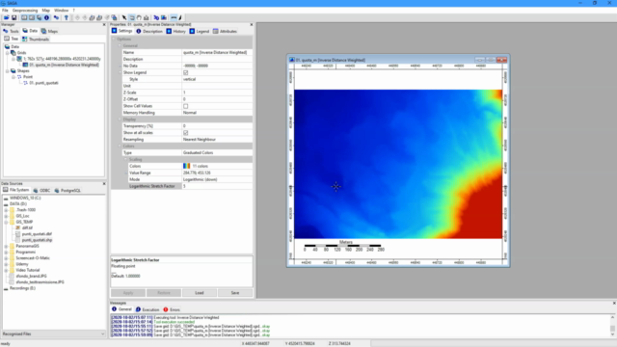Screen dimensions: 617x347
Task: Toggle the Show Manager panel icon
Action: point(24,17)
